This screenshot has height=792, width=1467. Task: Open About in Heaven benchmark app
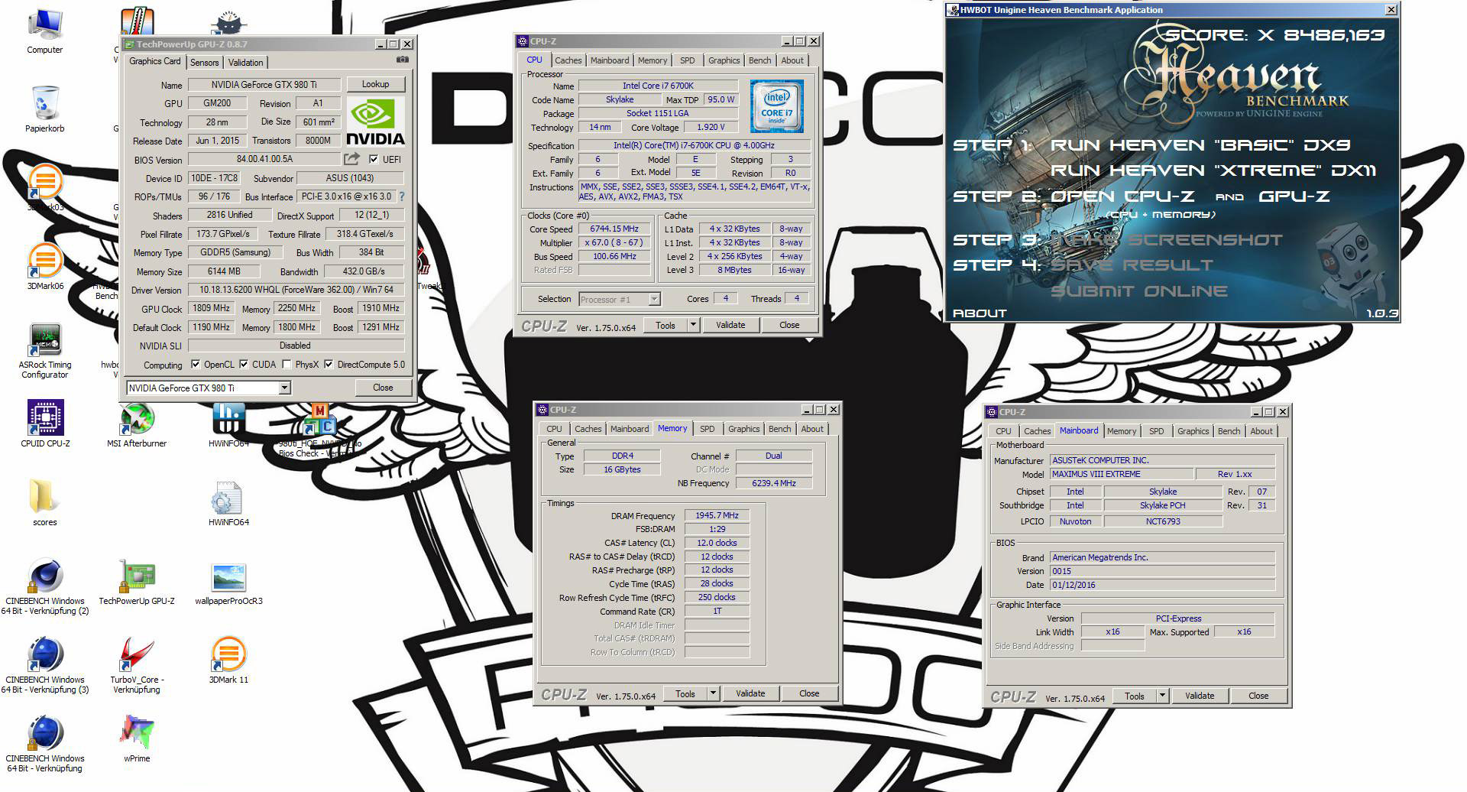click(980, 313)
